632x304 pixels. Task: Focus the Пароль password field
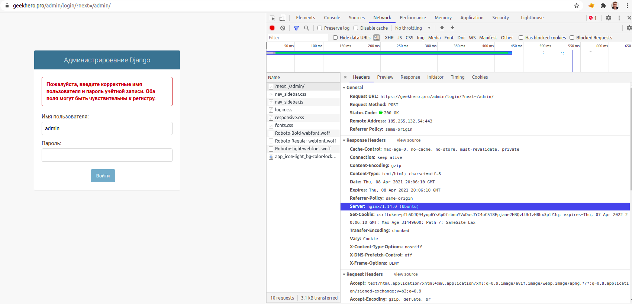107,155
